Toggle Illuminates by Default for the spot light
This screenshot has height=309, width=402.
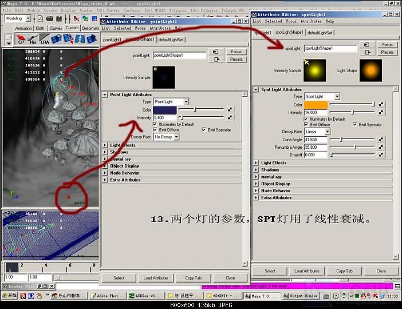(x=306, y=119)
